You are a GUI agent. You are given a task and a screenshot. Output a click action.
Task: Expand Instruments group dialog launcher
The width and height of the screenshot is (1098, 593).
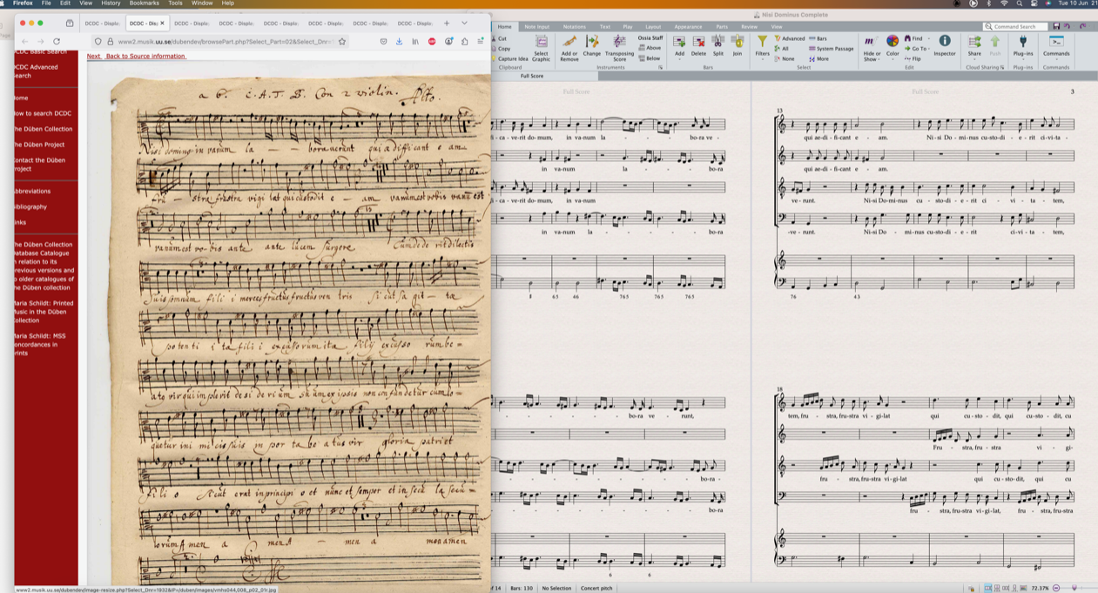(x=660, y=68)
